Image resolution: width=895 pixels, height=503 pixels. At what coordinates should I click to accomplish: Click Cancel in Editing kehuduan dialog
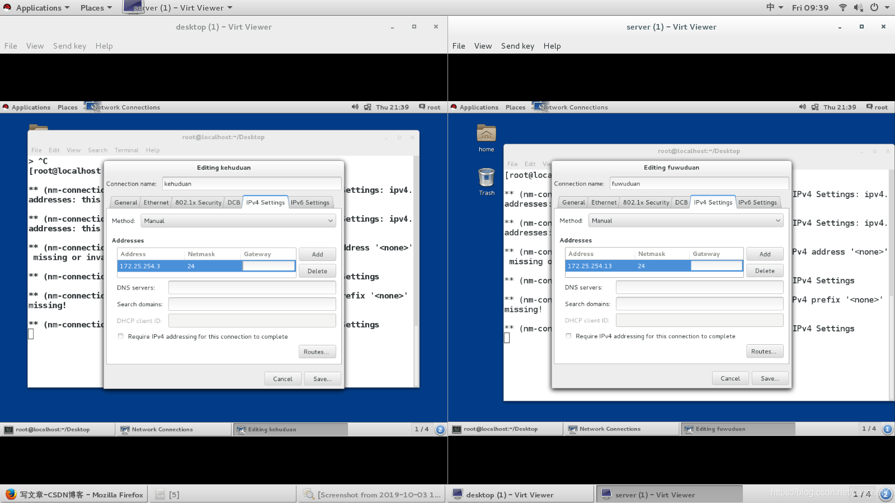point(282,379)
